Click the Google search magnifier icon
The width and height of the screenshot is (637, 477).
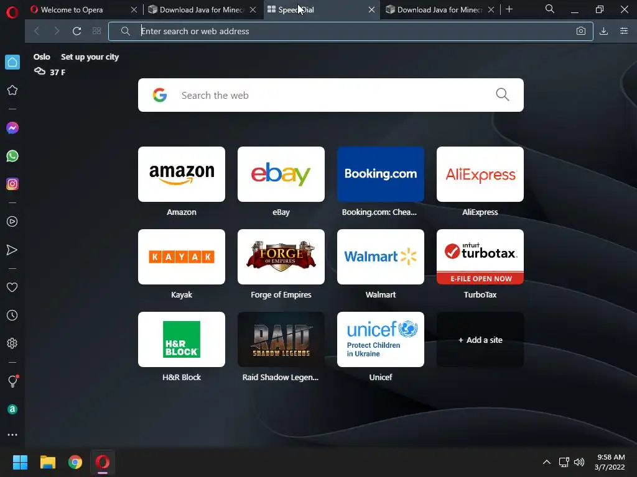click(503, 95)
